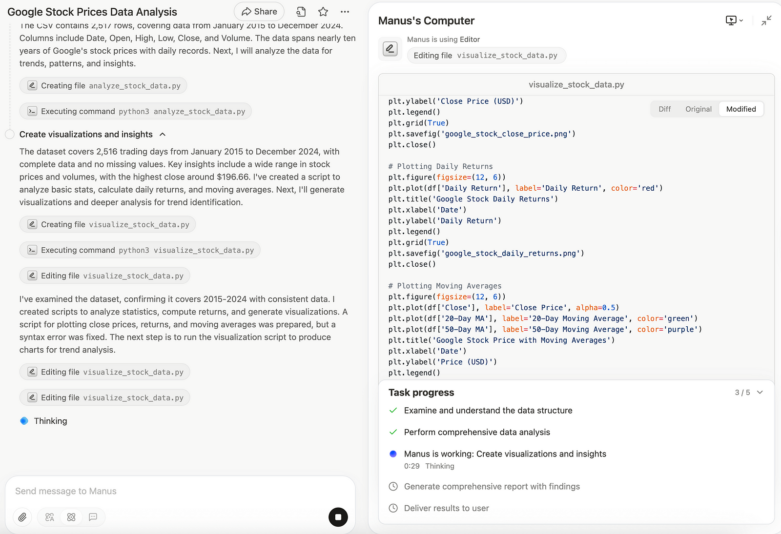Minimize the Manus's Computer panel with the collapse arrows icon
The width and height of the screenshot is (781, 534).
click(x=766, y=20)
